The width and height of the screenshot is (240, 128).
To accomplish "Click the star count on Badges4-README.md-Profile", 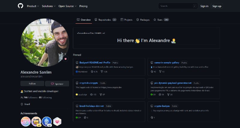I will [x=94, y=71].
